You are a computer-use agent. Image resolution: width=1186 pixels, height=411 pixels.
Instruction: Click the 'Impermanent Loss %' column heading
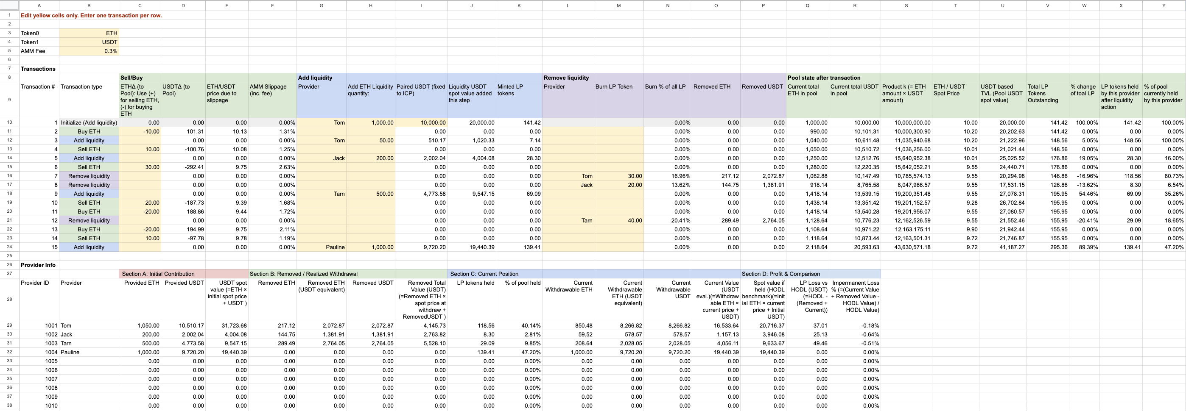(855, 299)
